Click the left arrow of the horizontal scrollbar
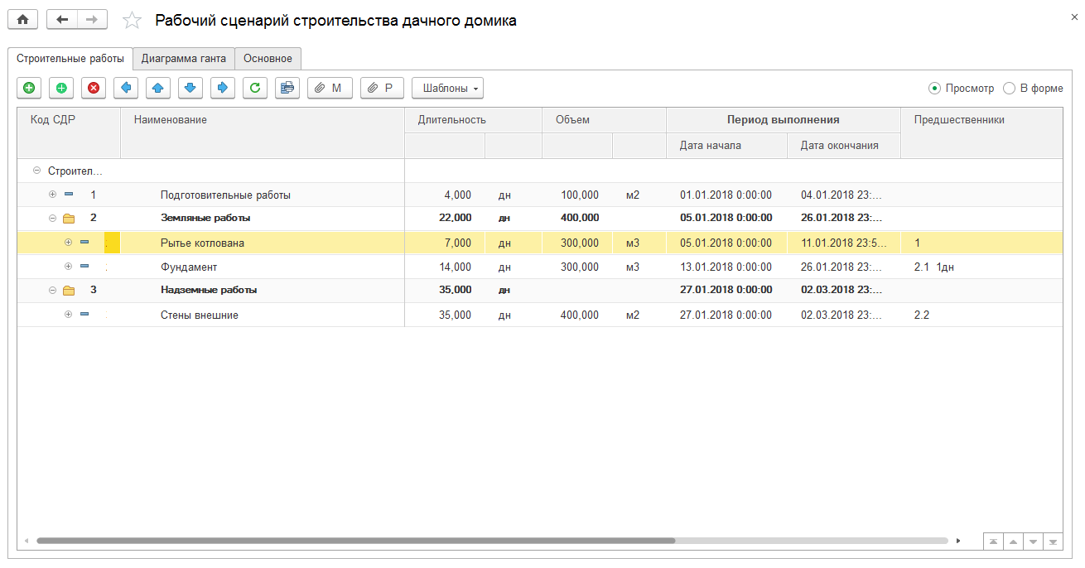This screenshot has width=1085, height=568. click(27, 541)
